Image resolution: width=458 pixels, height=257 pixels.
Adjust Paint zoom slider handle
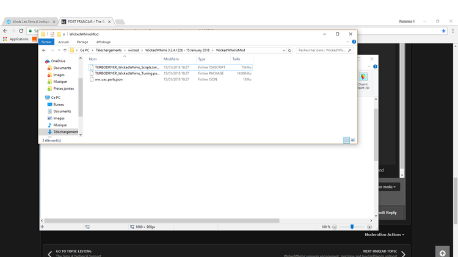pyautogui.click(x=352, y=227)
